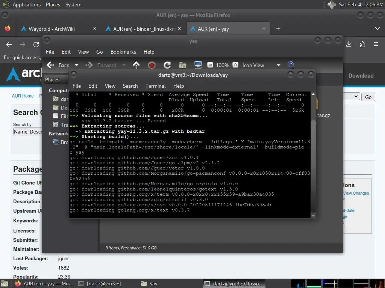Switch to yay folder window in taskbar
This screenshot has height=288, width=385.
[150, 283]
